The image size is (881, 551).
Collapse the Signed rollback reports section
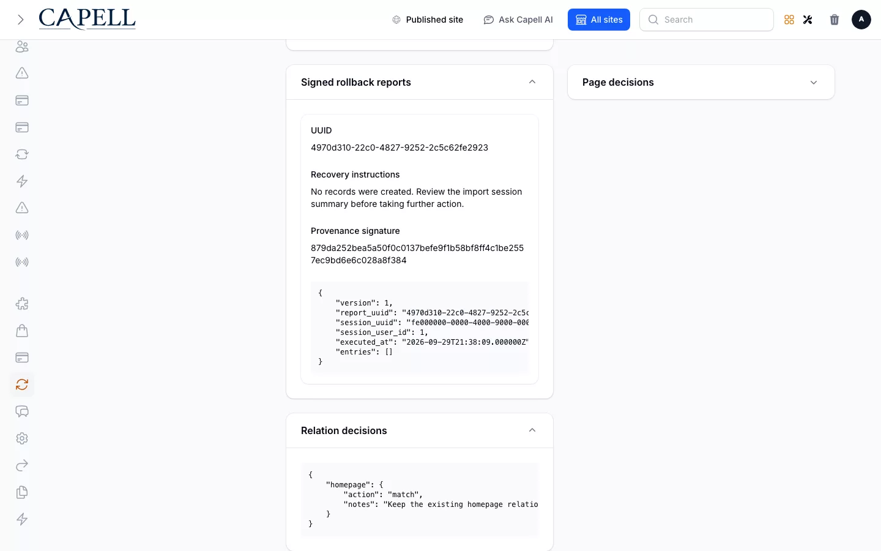coord(532,82)
